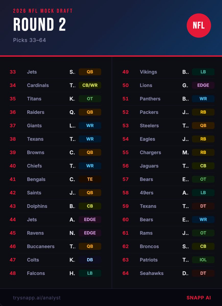Click the WR badge for Giants
222x306 pixels.
tap(90, 125)
